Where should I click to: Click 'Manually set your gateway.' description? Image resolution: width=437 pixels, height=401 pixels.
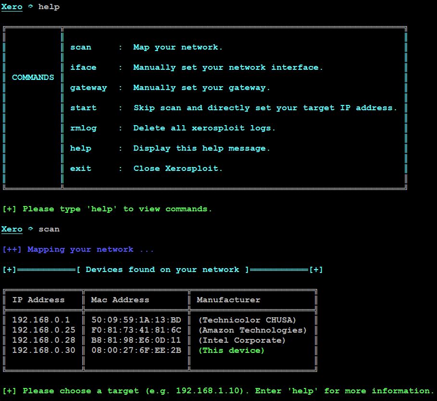coord(201,88)
